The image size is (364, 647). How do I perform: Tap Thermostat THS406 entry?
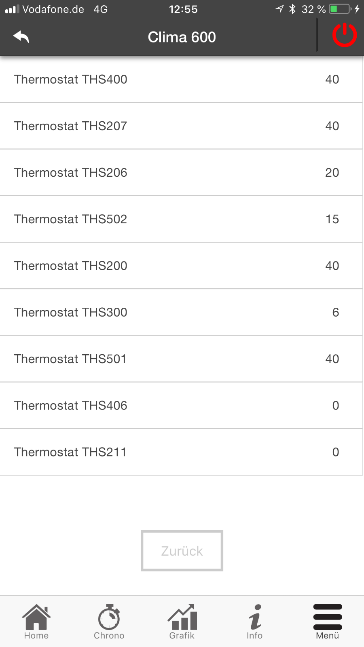tap(181, 405)
